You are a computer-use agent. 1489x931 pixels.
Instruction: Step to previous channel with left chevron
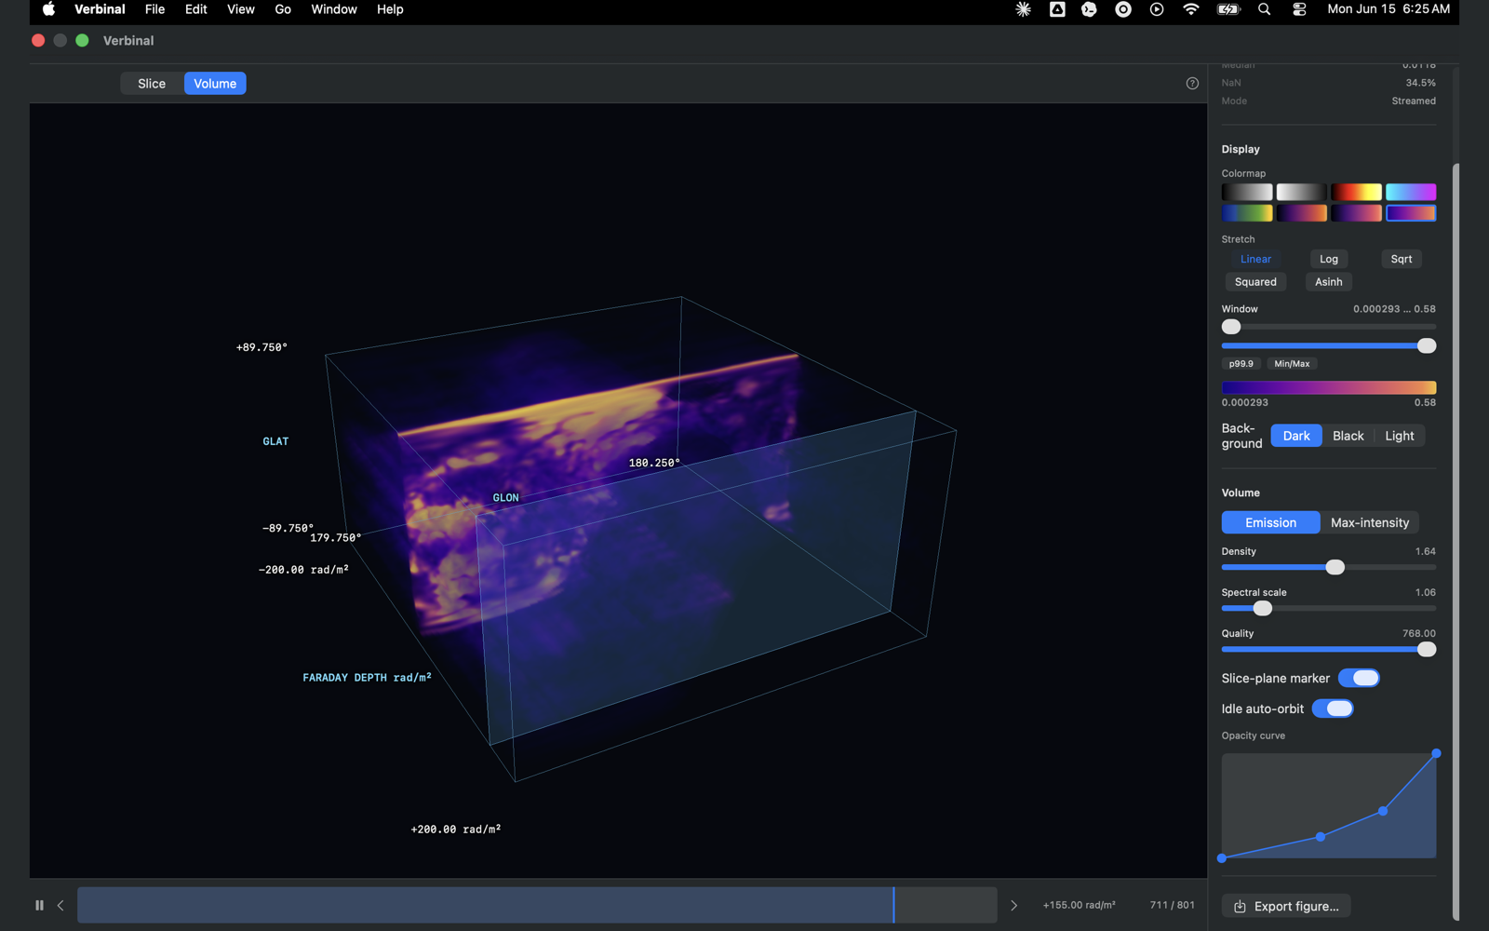[x=60, y=905]
